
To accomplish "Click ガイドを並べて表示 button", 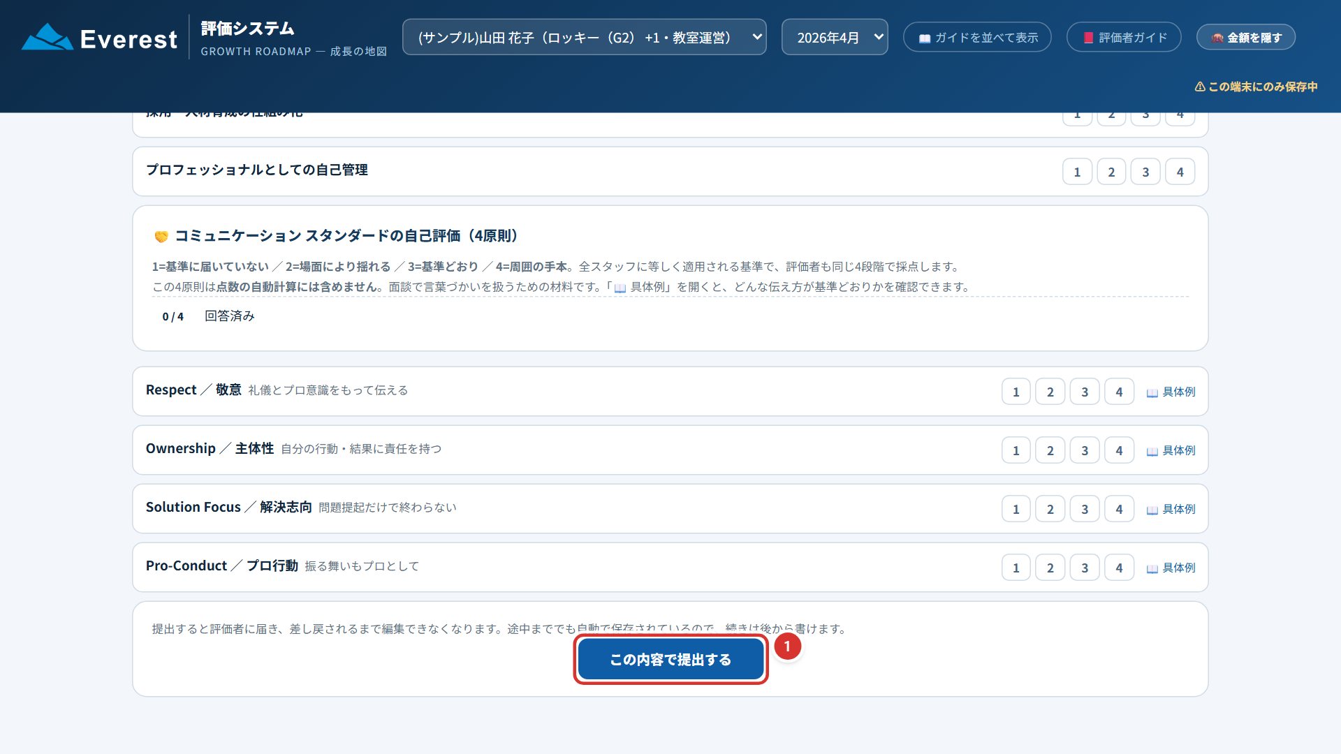I will pos(977,37).
